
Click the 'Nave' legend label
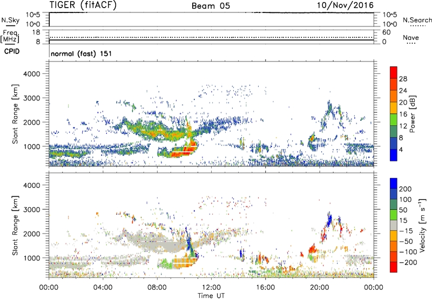(x=411, y=38)
